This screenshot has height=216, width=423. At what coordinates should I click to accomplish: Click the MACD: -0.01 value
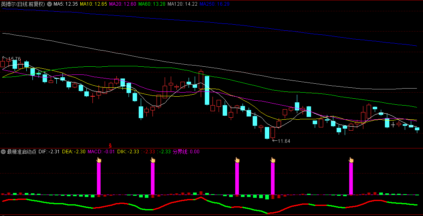tap(101, 152)
